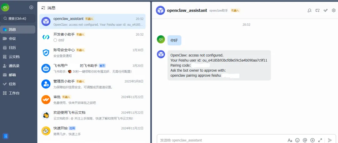
Task: Click the openclaw_assistant title in chat header
Action: [187, 10]
